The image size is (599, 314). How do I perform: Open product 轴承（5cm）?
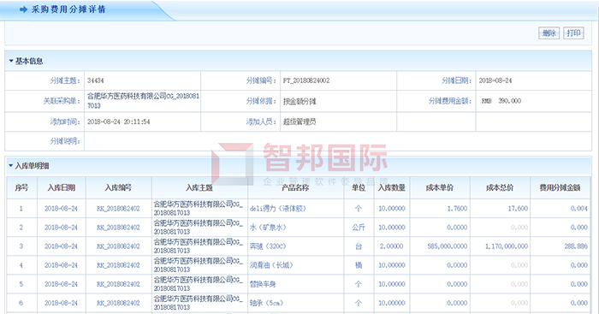click(x=266, y=303)
